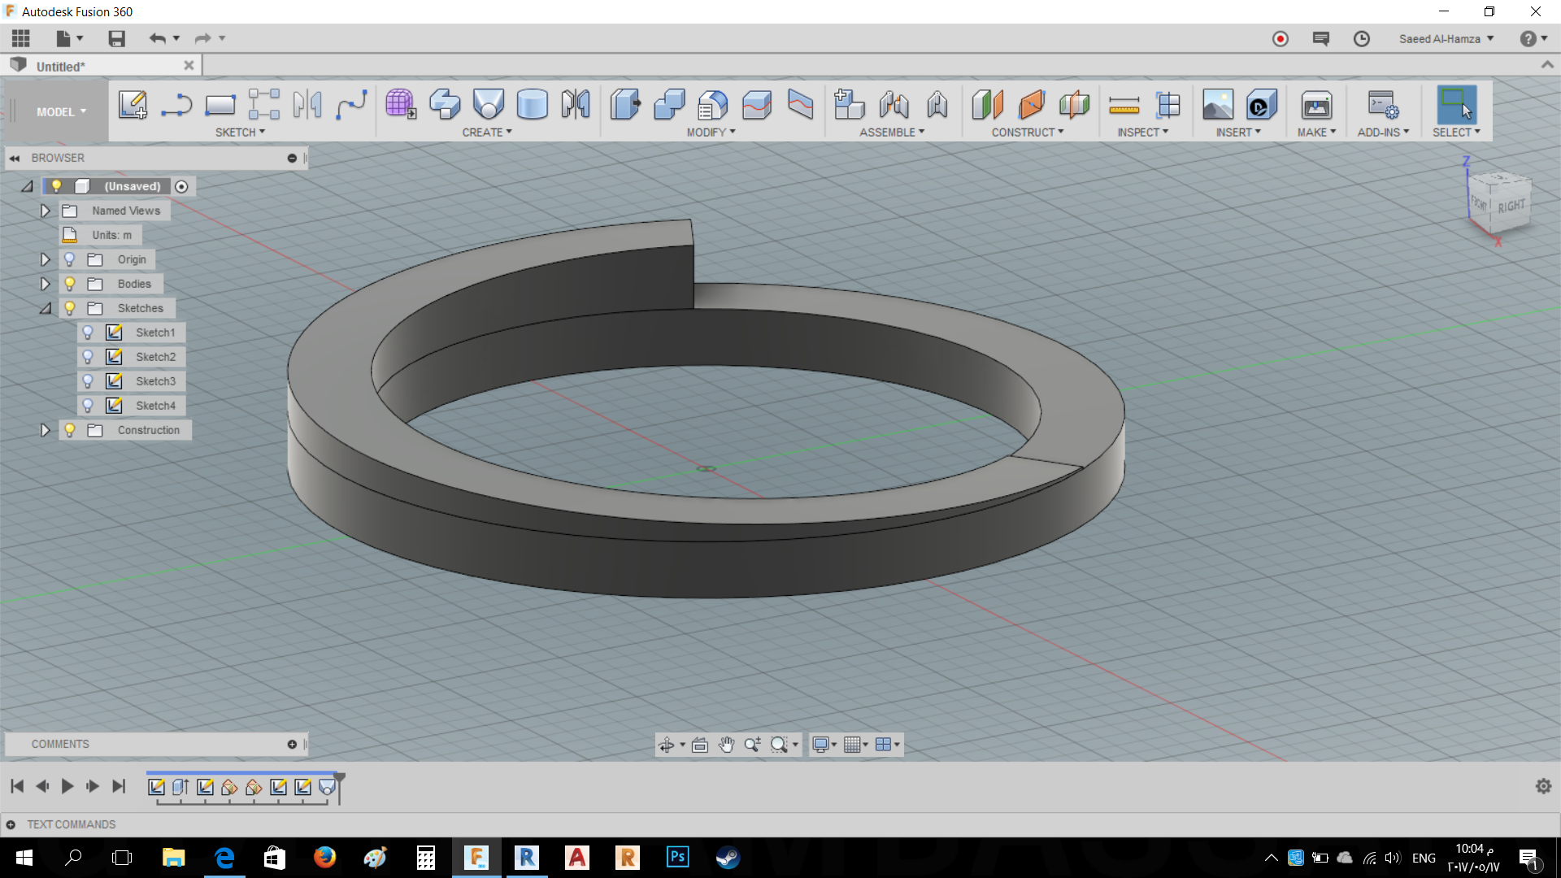Select the Measure tool under Inspect
This screenshot has width=1561, height=878.
[x=1124, y=106]
